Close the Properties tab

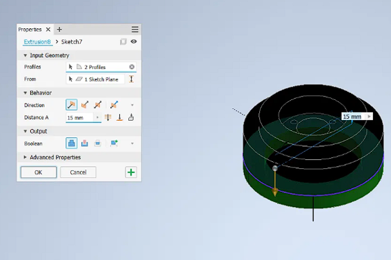point(48,30)
